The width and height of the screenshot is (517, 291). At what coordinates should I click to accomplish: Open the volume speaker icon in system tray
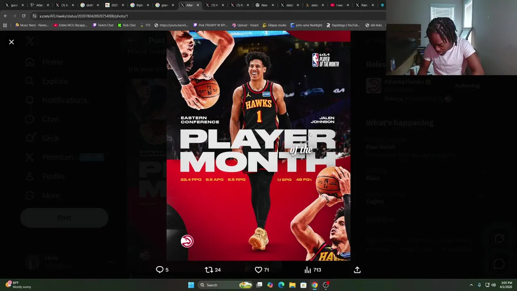click(494, 285)
